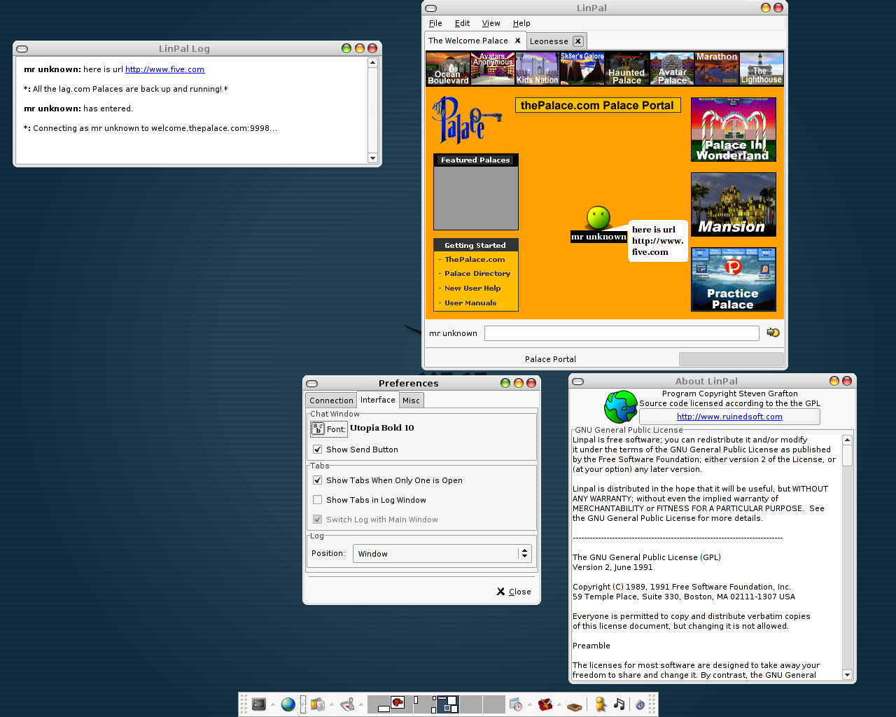Switch to Misc tab in Preferences
The image size is (896, 717).
point(412,401)
